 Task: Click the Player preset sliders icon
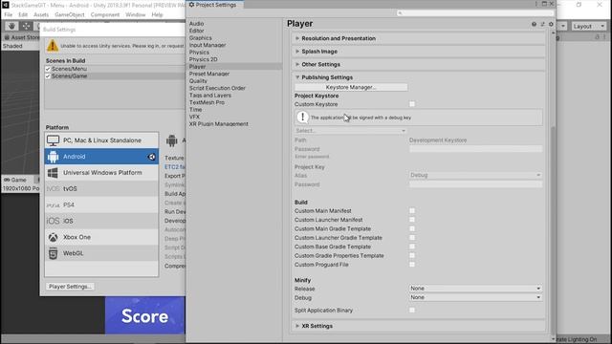pyautogui.click(x=542, y=24)
